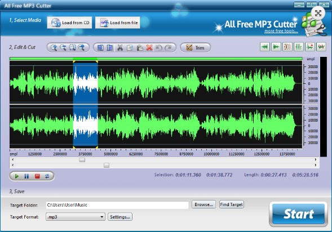
Task: Click the expand arrows icon at top right
Action: [x=318, y=14]
